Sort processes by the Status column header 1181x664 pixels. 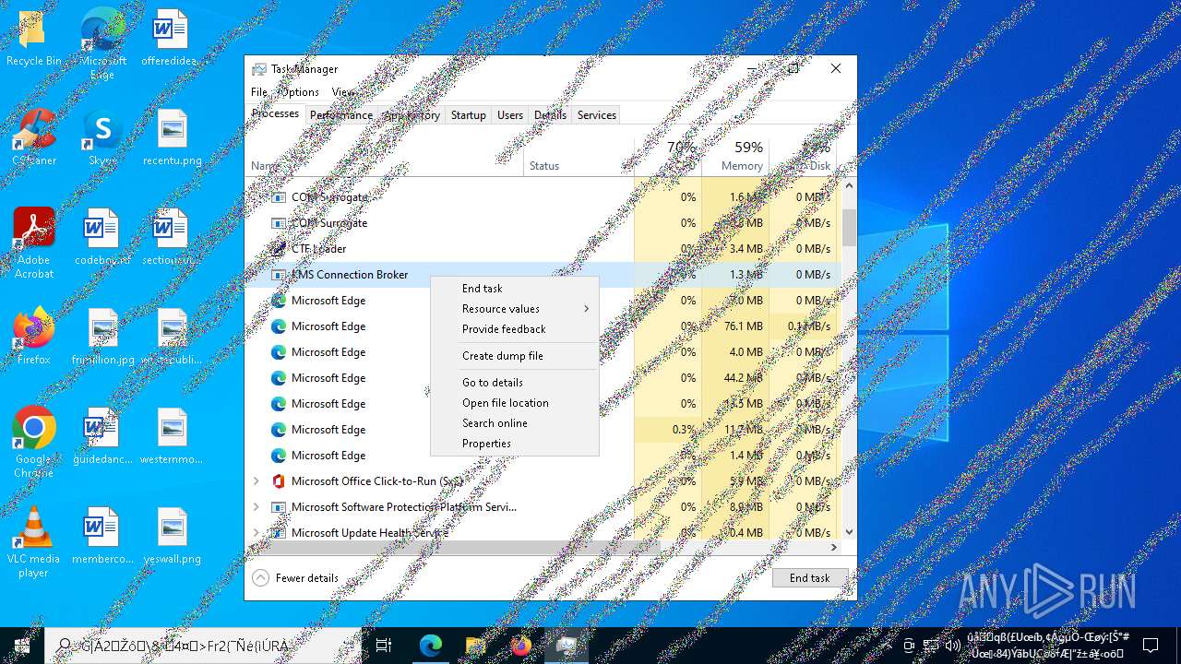coord(579,156)
